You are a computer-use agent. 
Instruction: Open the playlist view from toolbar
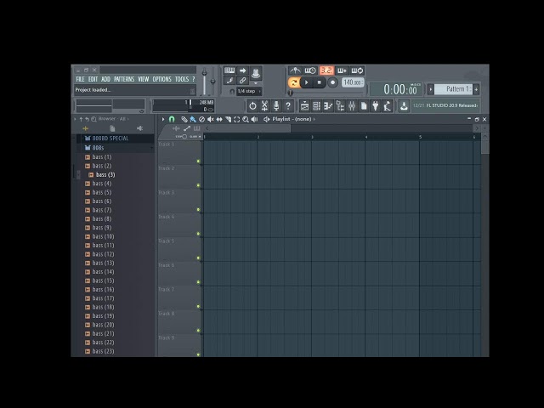point(304,105)
